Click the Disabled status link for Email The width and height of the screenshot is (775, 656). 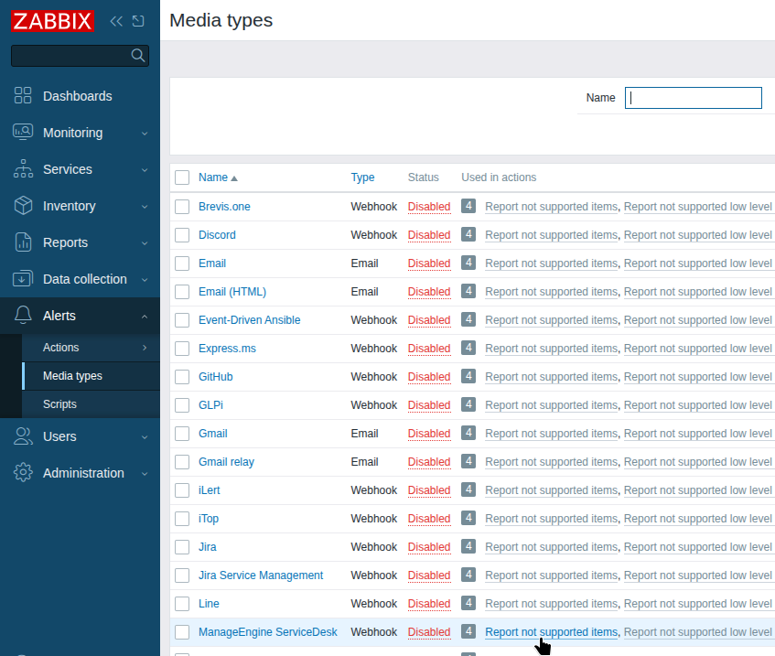428,263
